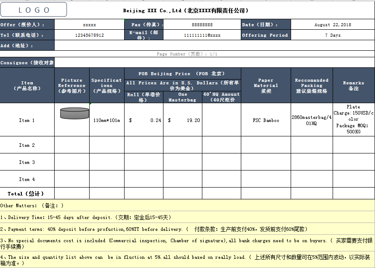The image size is (375, 268).
Task: Select the 'Reccomanded Packing' column header
Action: [x=312, y=85]
